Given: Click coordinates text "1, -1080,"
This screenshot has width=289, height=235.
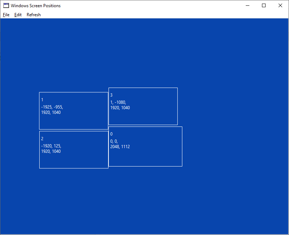Looking at the screenshot, I should 118,102.
